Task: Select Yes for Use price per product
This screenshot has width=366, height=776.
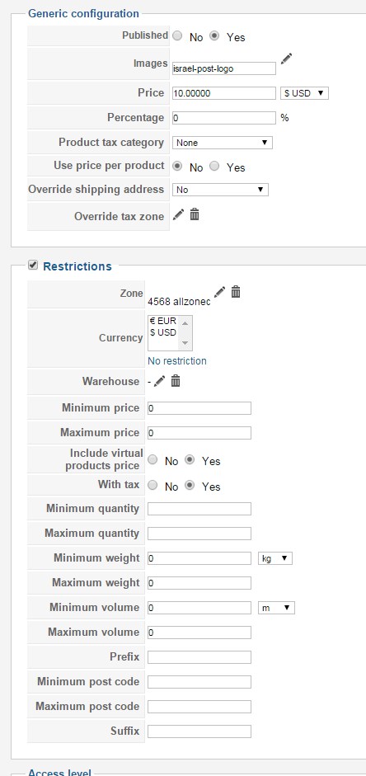Action: coord(214,167)
